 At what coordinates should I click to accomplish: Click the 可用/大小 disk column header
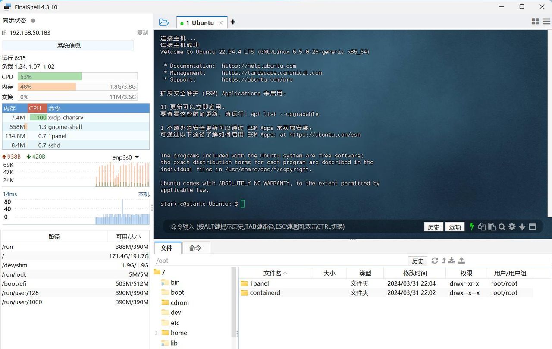pyautogui.click(x=129, y=236)
